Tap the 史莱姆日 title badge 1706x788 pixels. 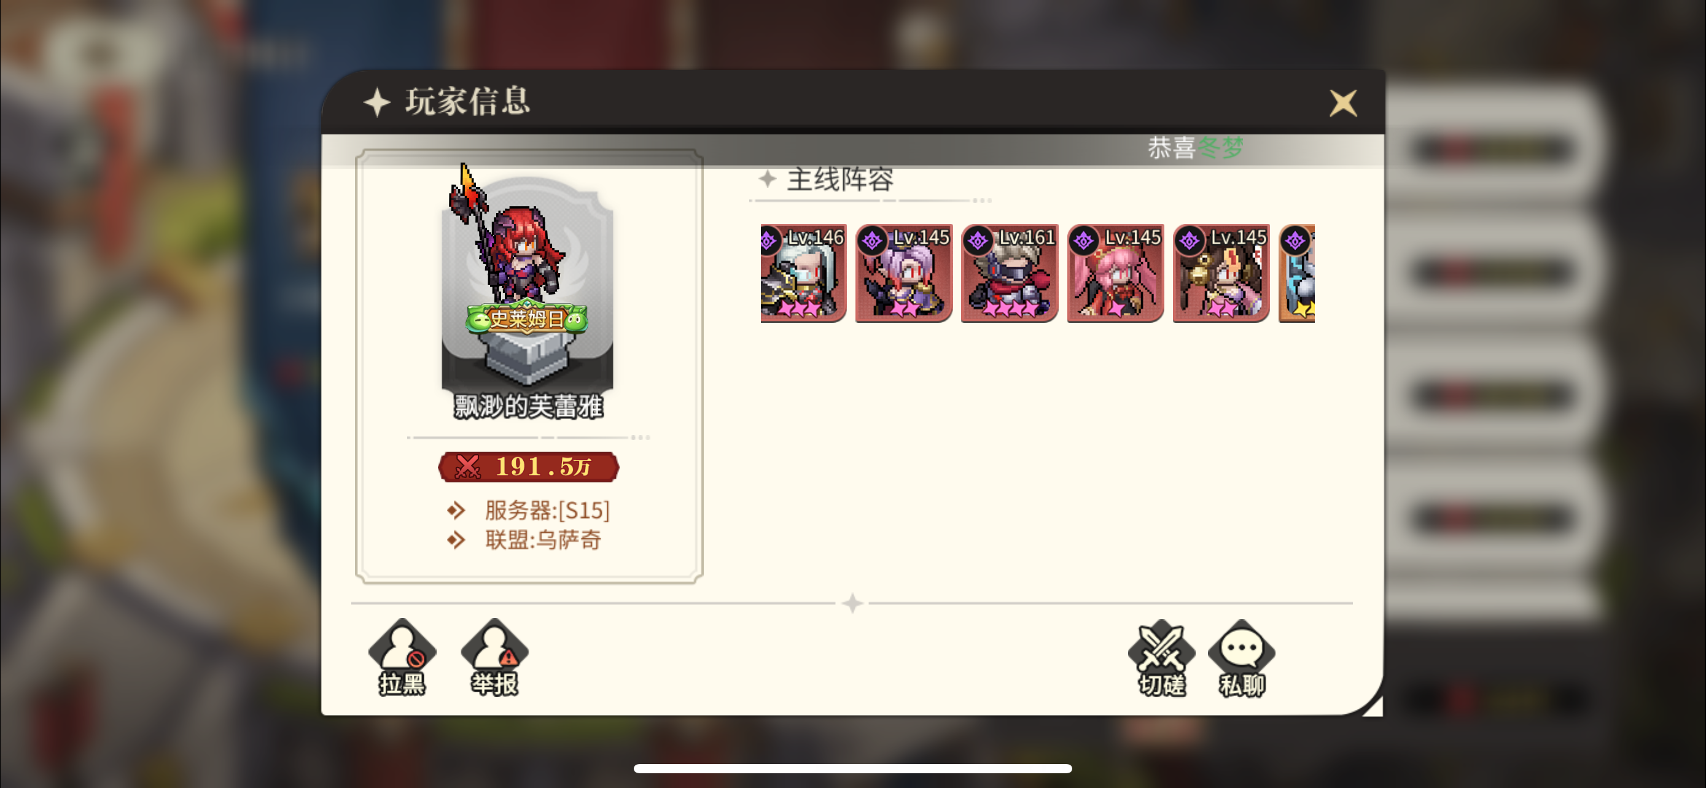pyautogui.click(x=527, y=320)
